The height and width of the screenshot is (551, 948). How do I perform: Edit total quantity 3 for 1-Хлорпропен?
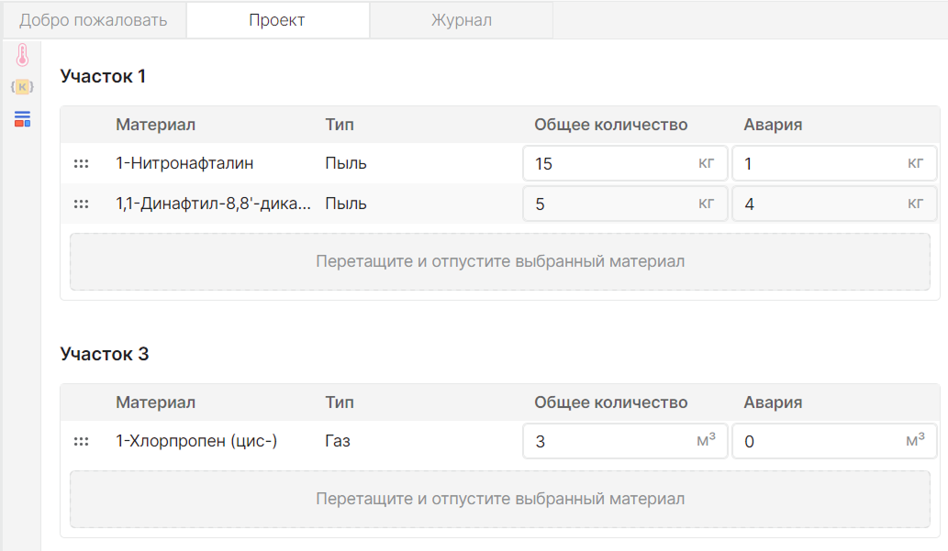(x=625, y=441)
